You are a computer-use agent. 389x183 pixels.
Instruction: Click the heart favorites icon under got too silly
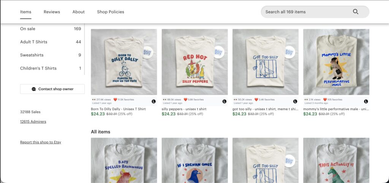(256, 100)
